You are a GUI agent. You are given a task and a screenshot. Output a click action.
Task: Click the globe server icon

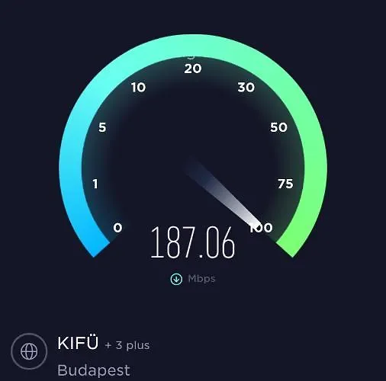[x=29, y=351]
